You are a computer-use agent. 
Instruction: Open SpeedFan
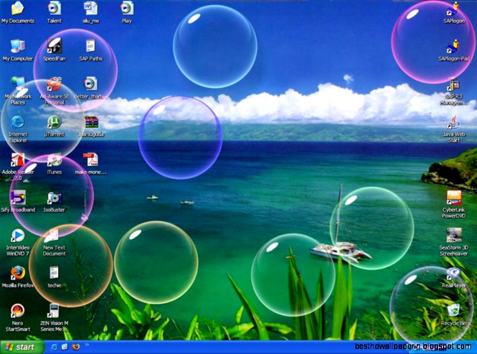(x=54, y=47)
